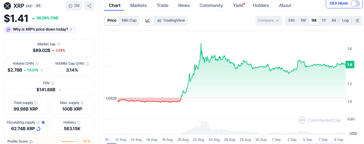Click the Holders info icon
Image resolution: width=364 pixels, height=144 pixels.
[79, 122]
